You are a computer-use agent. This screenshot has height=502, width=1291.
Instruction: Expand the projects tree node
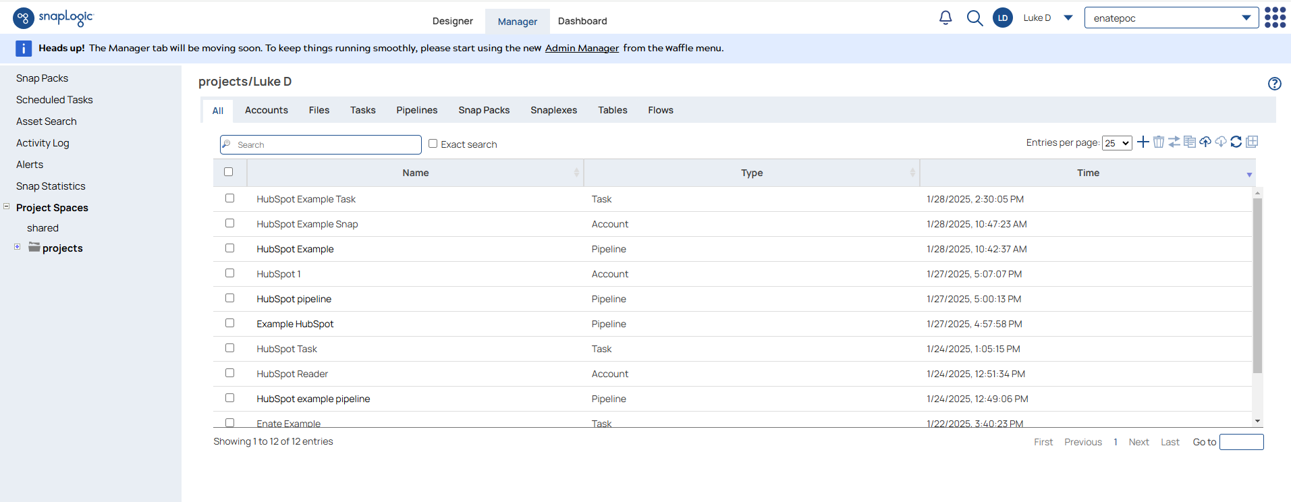point(18,247)
